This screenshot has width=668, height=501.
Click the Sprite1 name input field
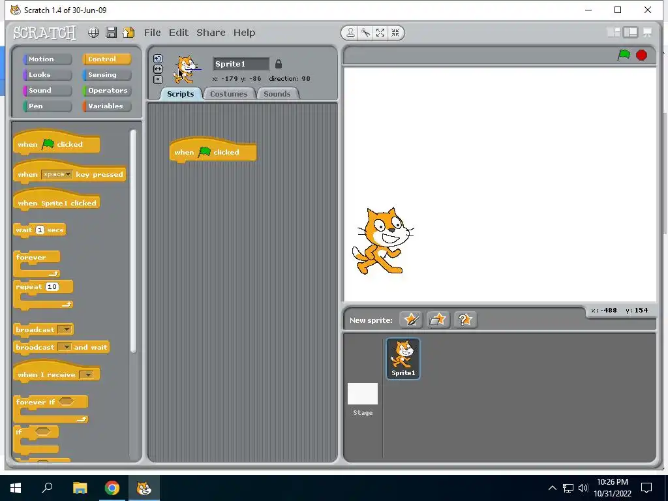click(241, 64)
